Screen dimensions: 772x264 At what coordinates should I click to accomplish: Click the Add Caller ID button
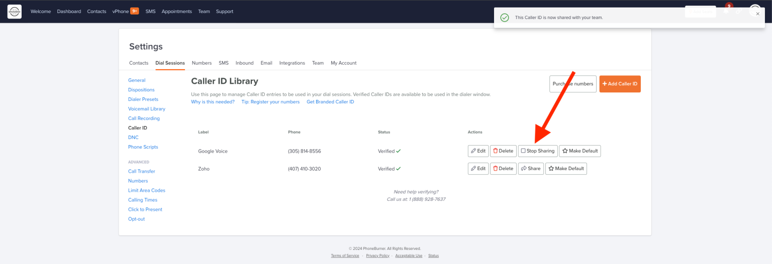[620, 84]
